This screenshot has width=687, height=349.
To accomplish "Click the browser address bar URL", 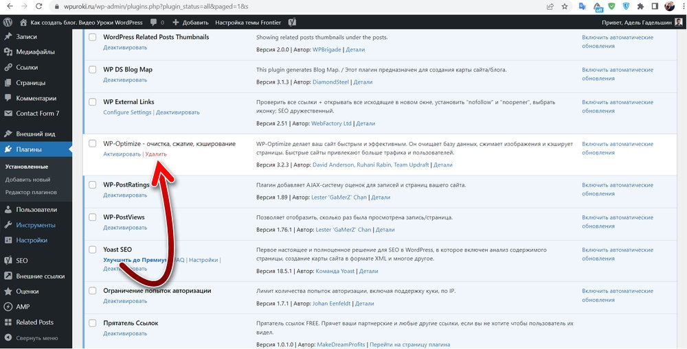I will point(157,7).
